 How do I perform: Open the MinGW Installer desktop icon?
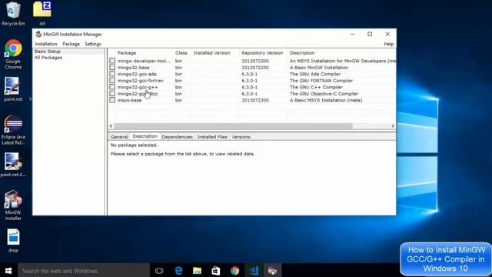click(x=13, y=205)
